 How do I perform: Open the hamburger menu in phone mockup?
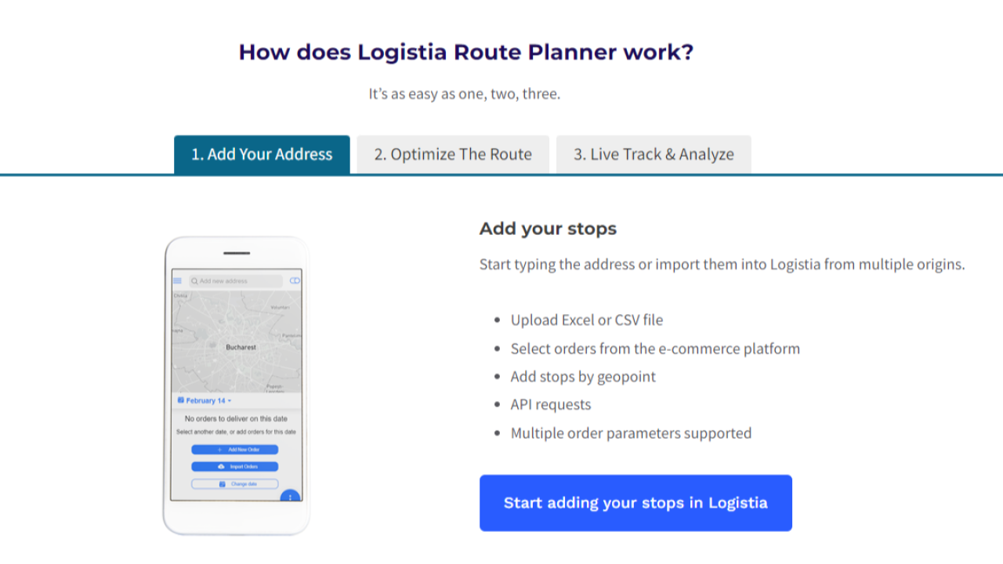pos(177,280)
